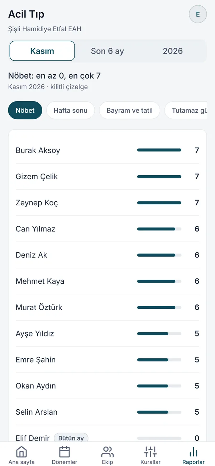Open the Ekip people icon
This screenshot has height=466, width=215.
(x=107, y=452)
